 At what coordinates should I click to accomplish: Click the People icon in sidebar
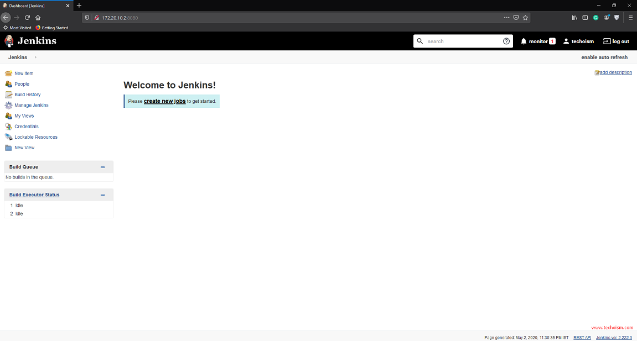pos(8,84)
